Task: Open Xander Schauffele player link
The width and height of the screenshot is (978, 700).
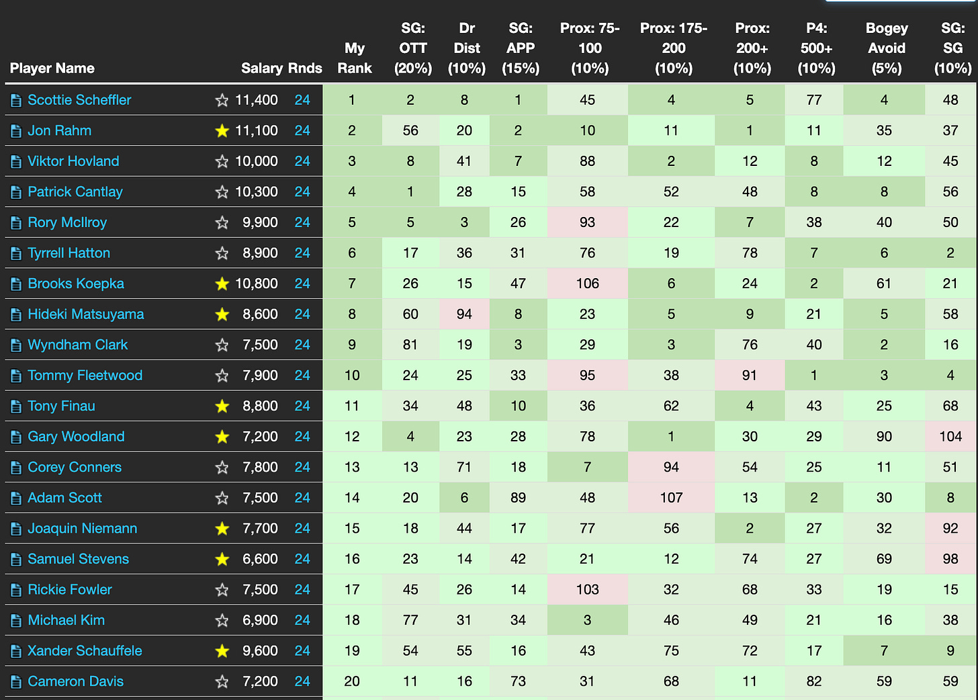Action: tap(85, 651)
